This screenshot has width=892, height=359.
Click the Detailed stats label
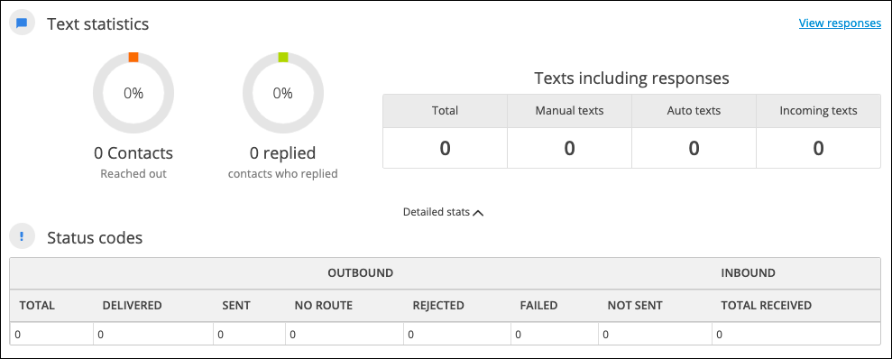(437, 212)
